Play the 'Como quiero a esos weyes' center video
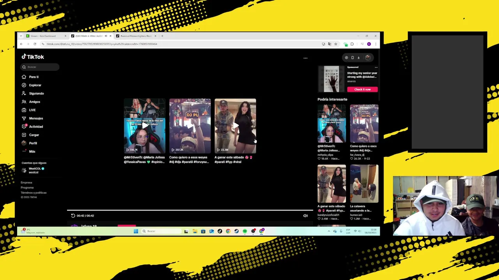499x280 pixels. (190, 126)
